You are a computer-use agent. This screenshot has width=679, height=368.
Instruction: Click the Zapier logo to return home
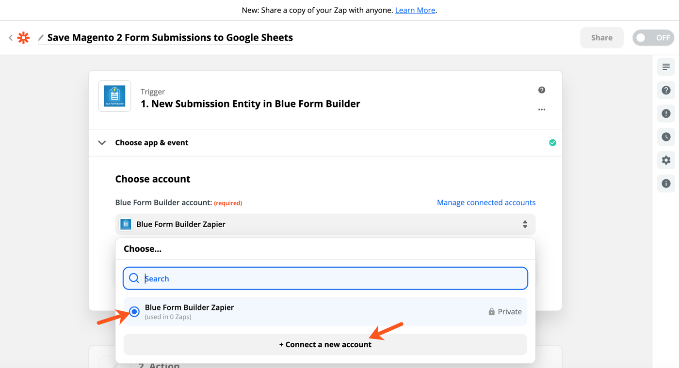(23, 37)
